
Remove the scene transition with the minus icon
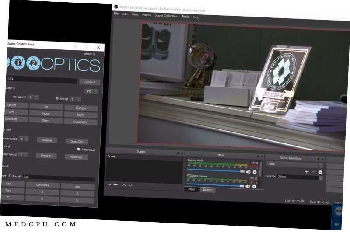(313, 172)
